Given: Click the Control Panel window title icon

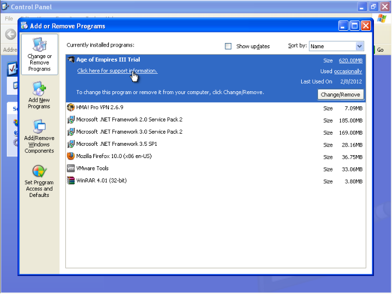Looking at the screenshot, I should tap(5, 7).
